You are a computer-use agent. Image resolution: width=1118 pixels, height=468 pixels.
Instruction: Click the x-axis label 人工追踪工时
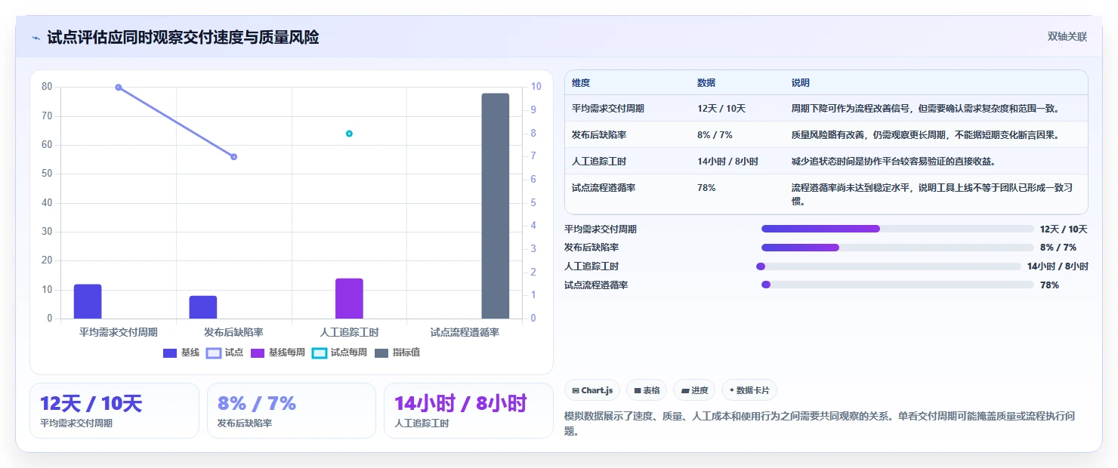[x=349, y=332]
